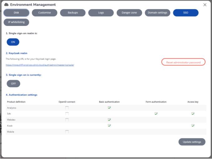Open the Keycloak admin console URL
The height and width of the screenshot is (159, 212).
point(40,65)
